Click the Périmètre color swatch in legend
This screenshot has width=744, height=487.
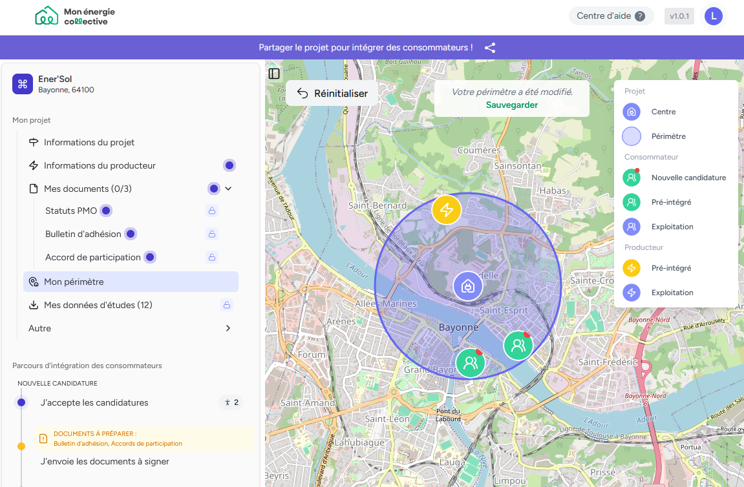631,136
